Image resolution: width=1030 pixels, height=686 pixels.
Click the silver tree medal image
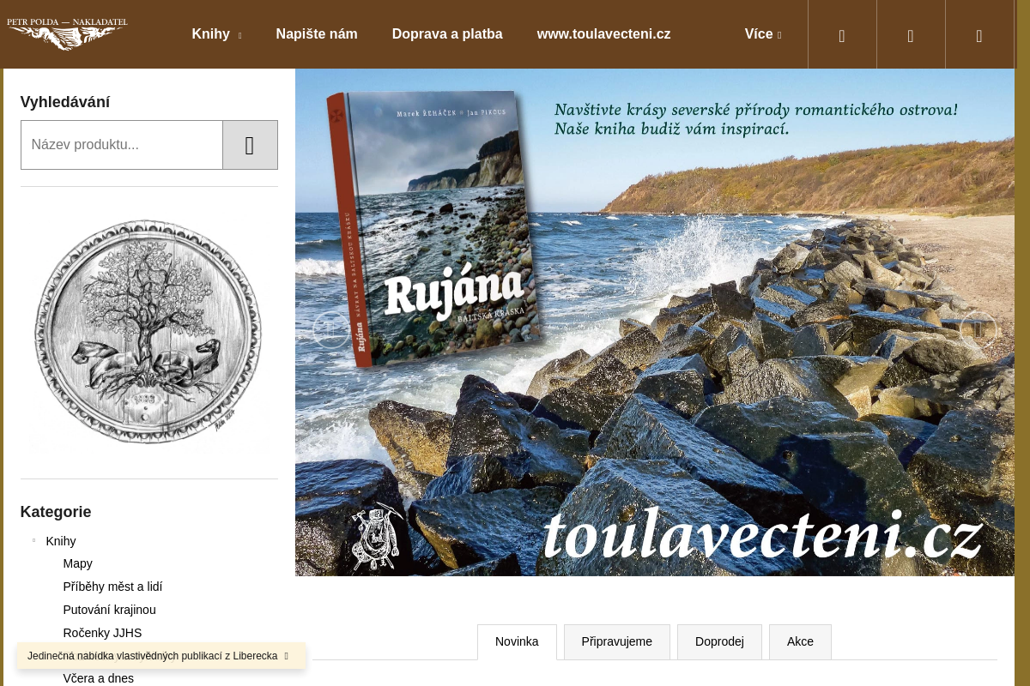click(149, 333)
